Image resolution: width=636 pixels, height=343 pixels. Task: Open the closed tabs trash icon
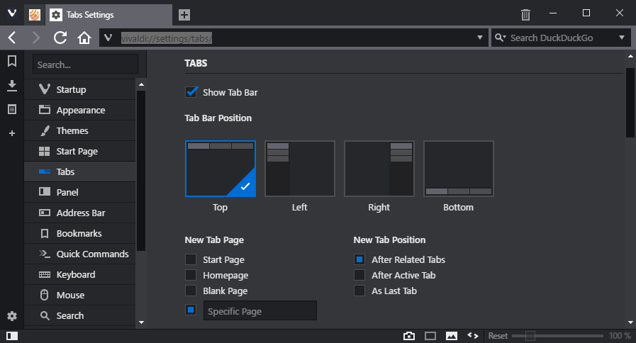coord(525,14)
